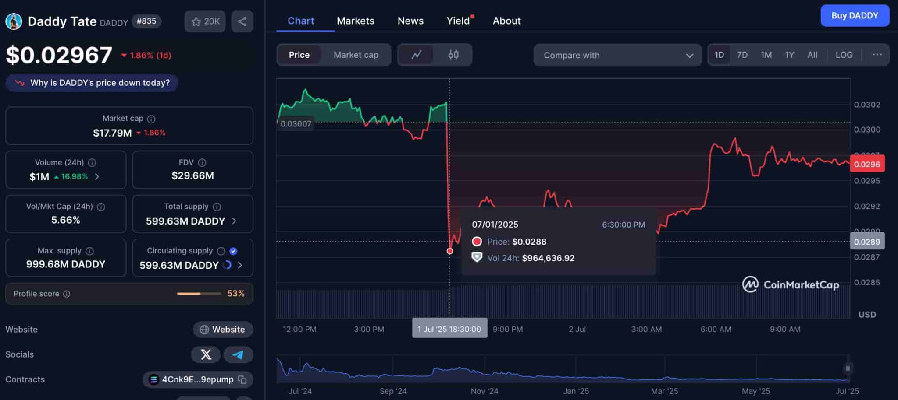Click the Buy DADDY button
This screenshot has height=400, width=898.
tap(855, 16)
